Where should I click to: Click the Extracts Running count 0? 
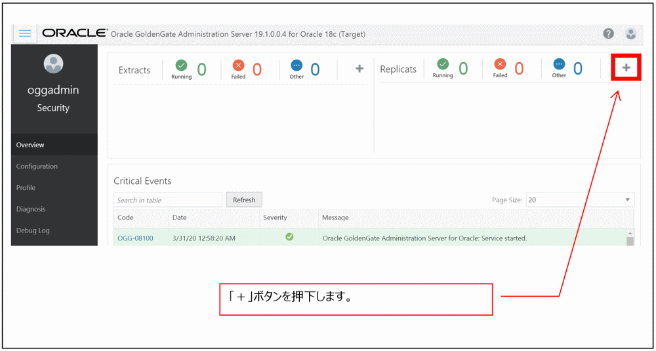[201, 69]
